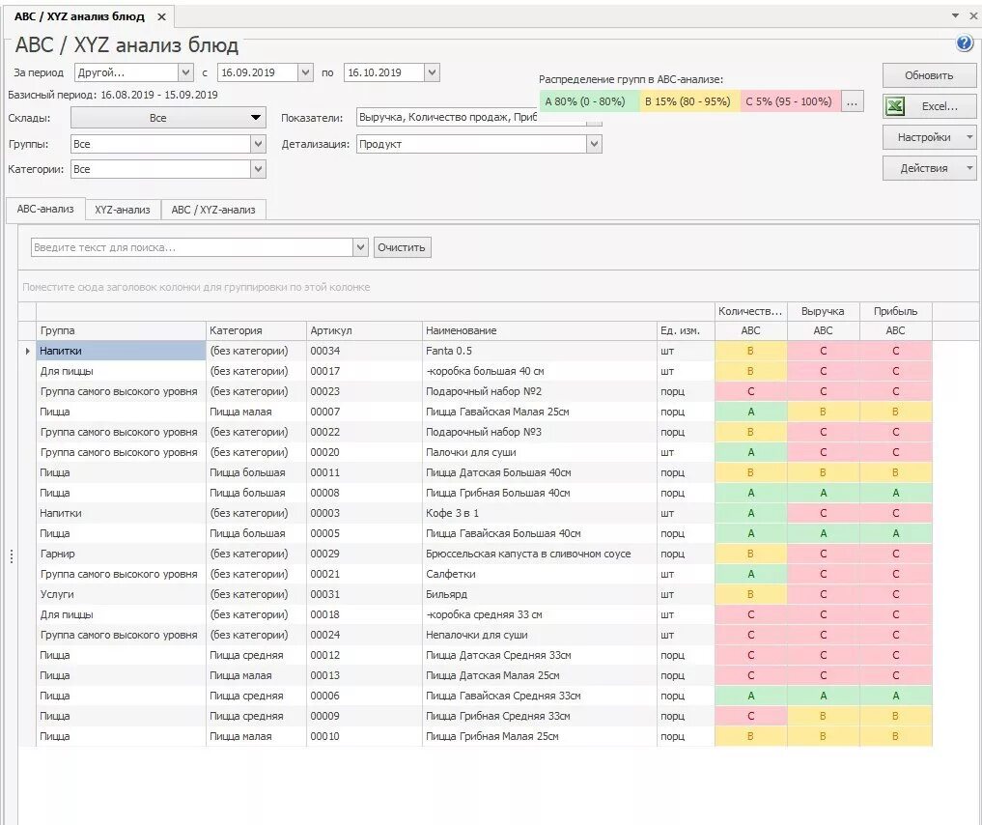Screen dimensions: 982x825
Task: Open the Настройки button menu
Action: (930, 137)
